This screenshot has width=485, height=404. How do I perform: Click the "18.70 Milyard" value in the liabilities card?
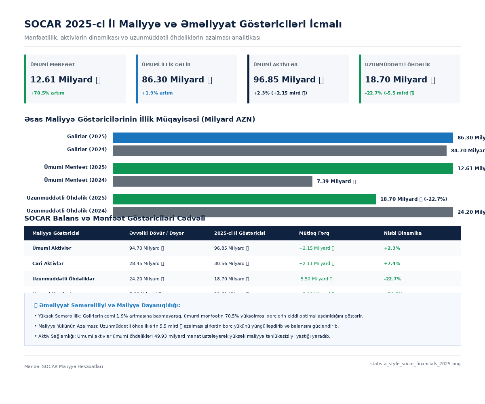400,80
